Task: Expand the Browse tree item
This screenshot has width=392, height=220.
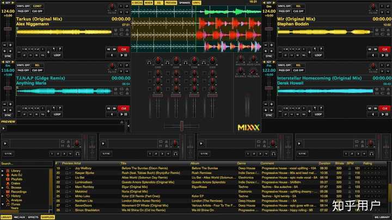Action: pos(2,187)
